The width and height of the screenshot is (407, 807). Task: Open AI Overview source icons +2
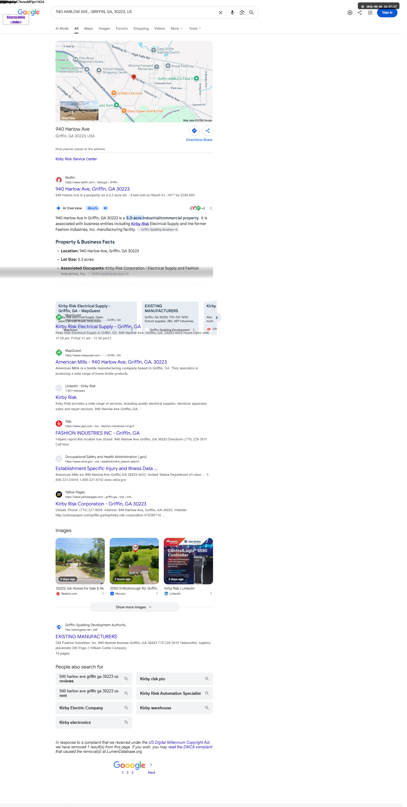tap(197, 208)
